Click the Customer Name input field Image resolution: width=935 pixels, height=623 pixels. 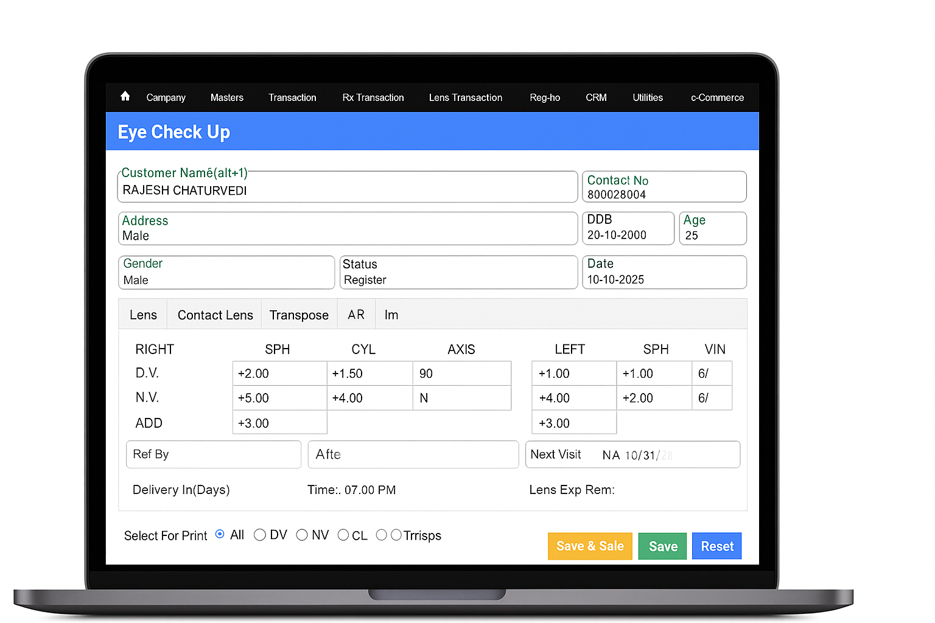tap(347, 190)
